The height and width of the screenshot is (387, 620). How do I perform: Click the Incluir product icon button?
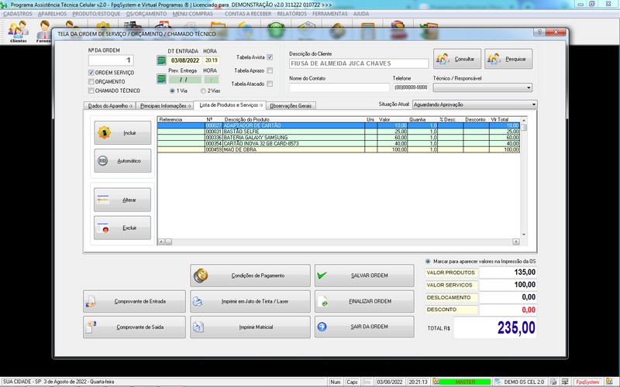[104, 132]
